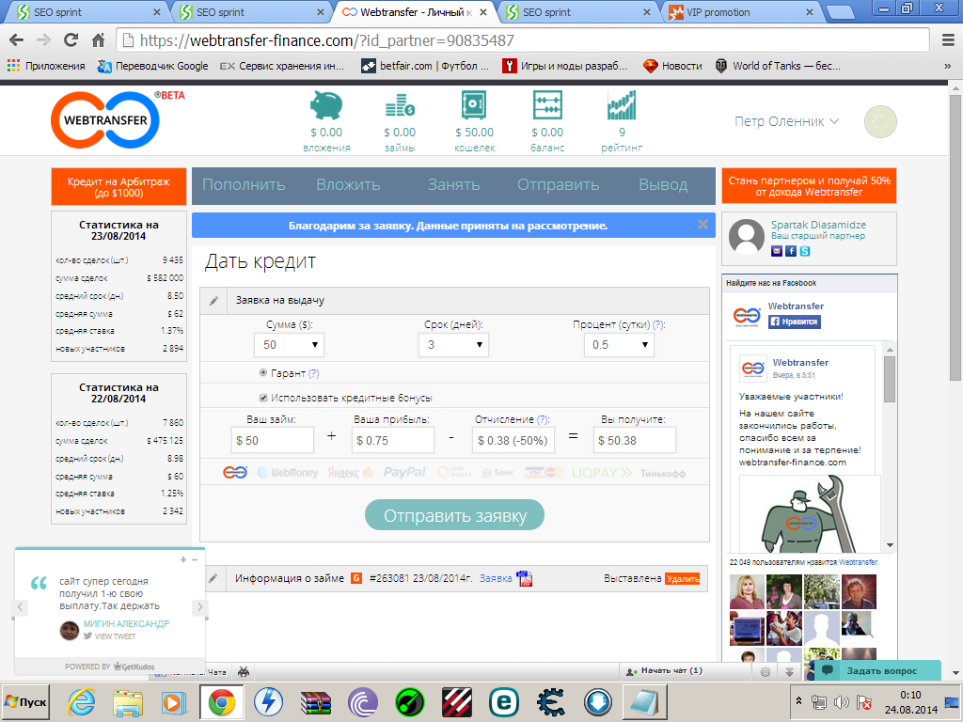This screenshot has height=722, width=963.
Task: Click the rating chart icon
Action: pos(622,105)
